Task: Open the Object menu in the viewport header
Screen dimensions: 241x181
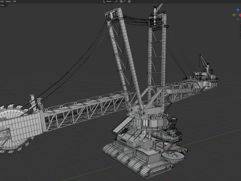Action: tap(8, 2)
